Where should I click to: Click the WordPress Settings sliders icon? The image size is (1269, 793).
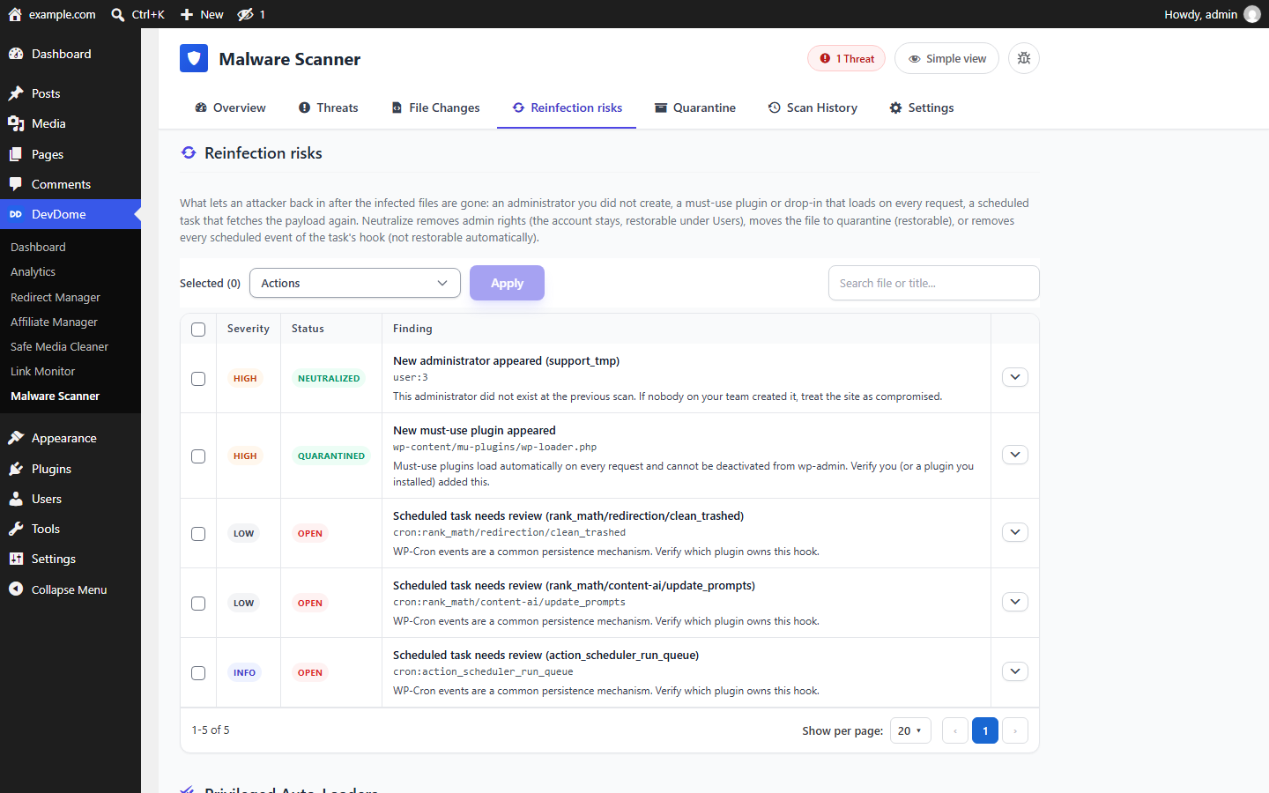pyautogui.click(x=16, y=559)
